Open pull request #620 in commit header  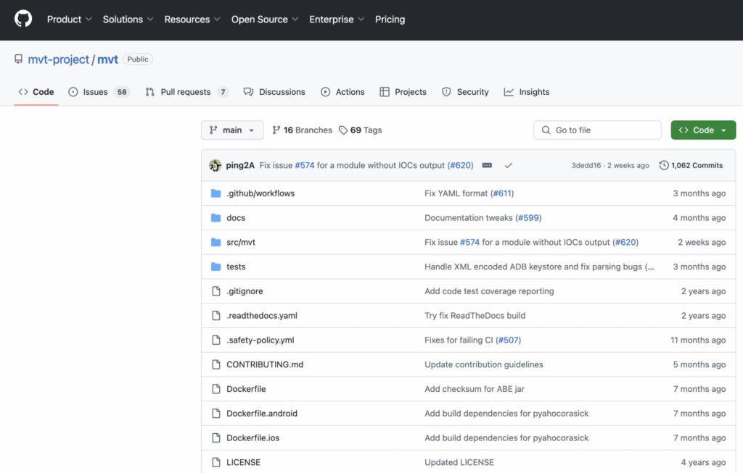461,165
